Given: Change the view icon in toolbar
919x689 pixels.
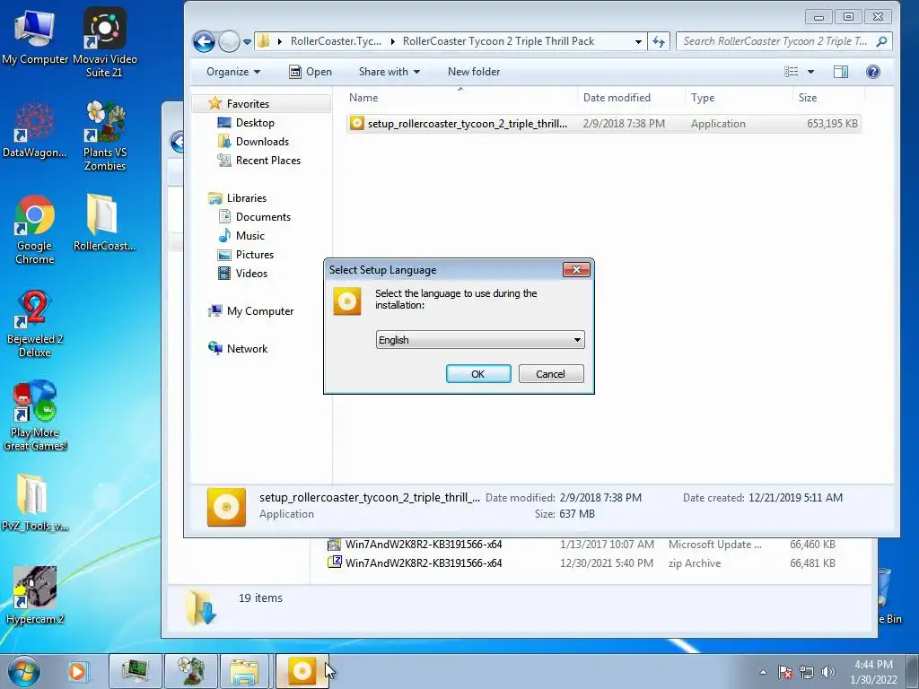Looking at the screenshot, I should click(792, 72).
